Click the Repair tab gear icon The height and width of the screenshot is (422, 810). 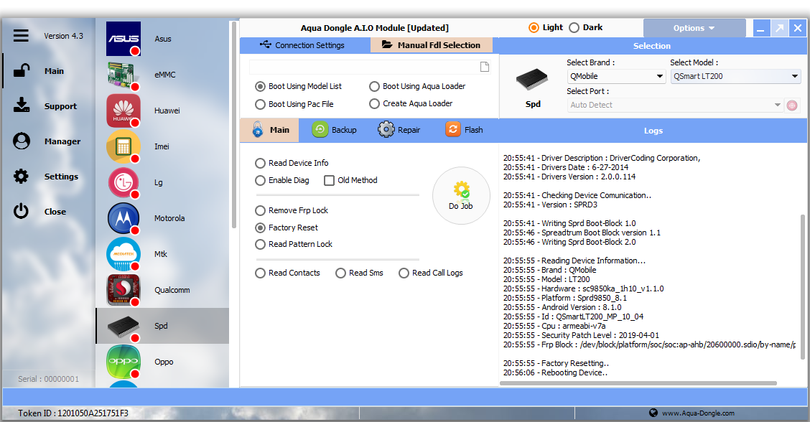[386, 130]
